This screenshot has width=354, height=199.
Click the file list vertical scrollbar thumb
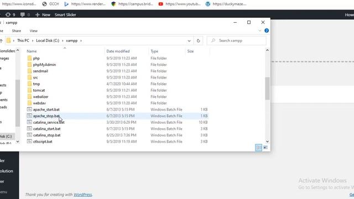tap(267, 88)
